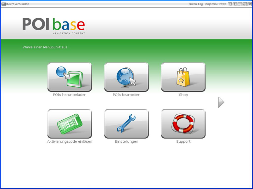This screenshot has height=189, width=253.
Task: Click the 'Guten Tag Benjamin Drews' greeting
Action: point(207,4)
